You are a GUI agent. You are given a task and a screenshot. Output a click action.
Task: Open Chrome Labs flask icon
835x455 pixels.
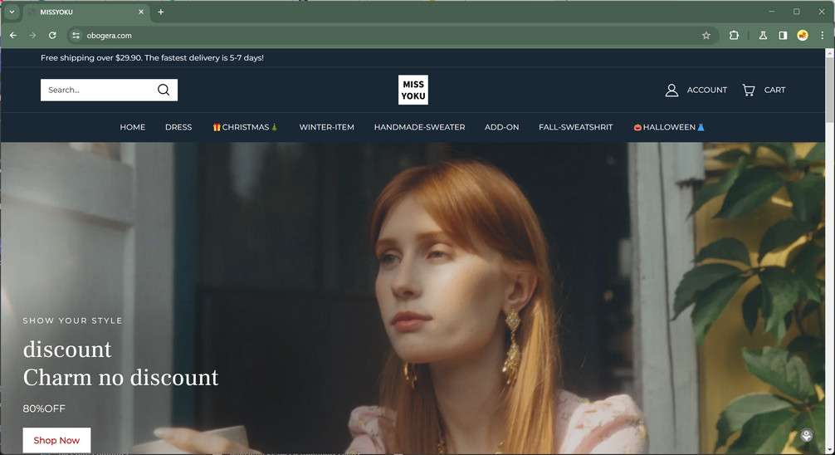[763, 35]
